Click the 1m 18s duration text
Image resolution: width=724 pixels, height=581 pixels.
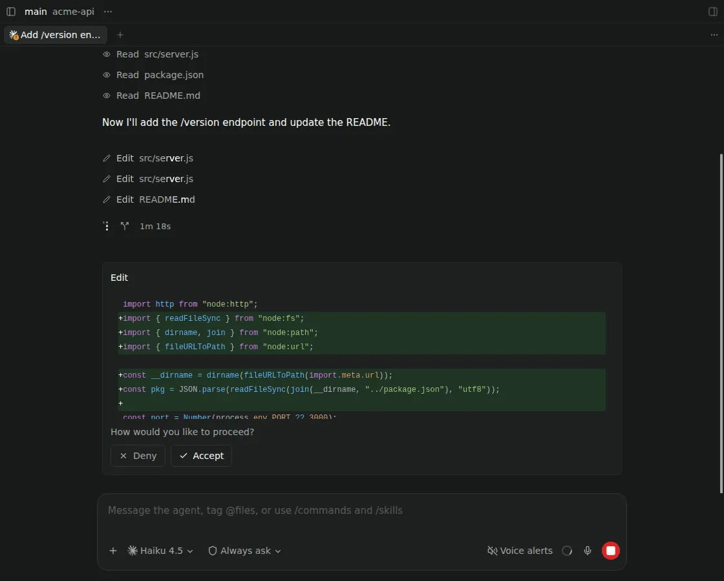tap(155, 227)
